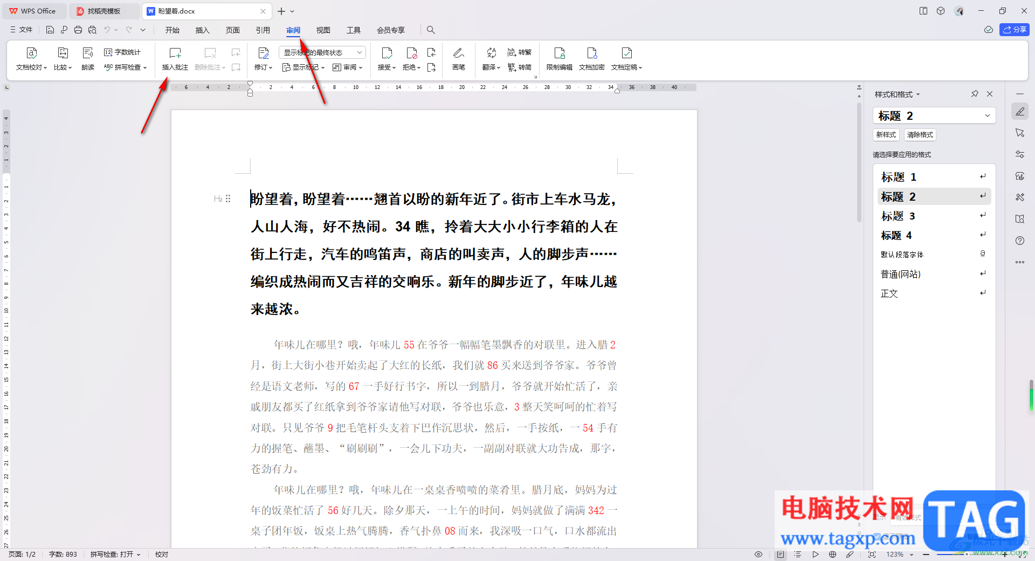Viewport: 1035px width, 561px height.
Task: Reject the change with 拒绝
Action: pos(412,59)
